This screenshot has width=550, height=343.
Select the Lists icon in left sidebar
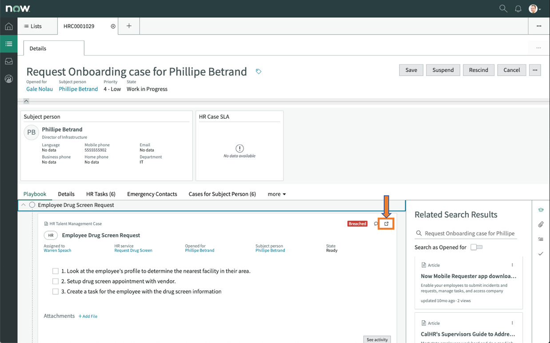tap(8, 44)
